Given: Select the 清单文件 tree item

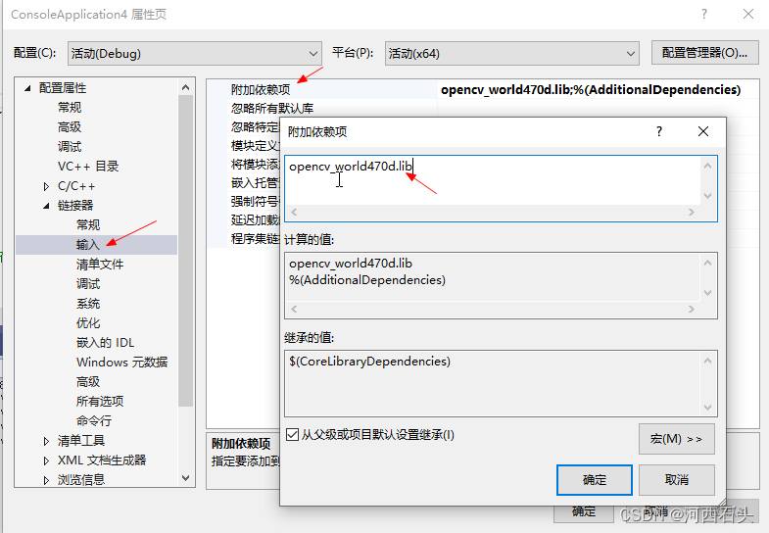Looking at the screenshot, I should point(100,265).
